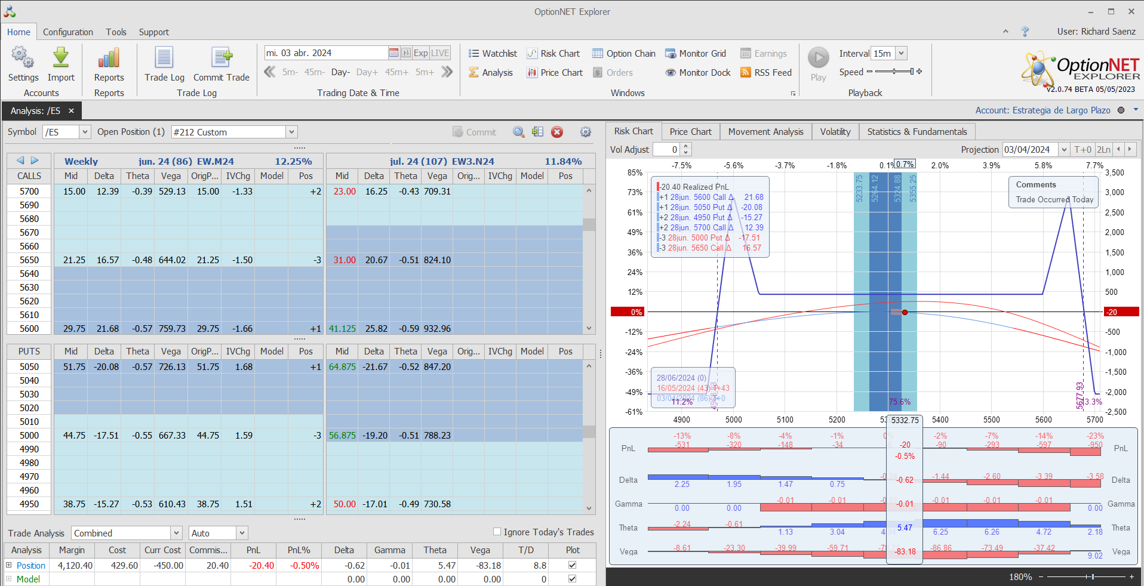This screenshot has width=1144, height=586.
Task: Open the Reports bar chart icon
Action: coord(109,58)
